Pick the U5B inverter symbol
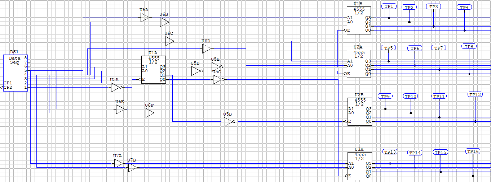 tap(228, 122)
